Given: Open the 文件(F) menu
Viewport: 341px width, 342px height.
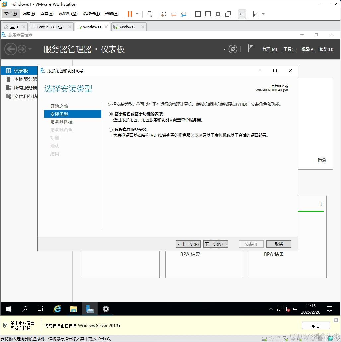Looking at the screenshot, I should coord(11,14).
